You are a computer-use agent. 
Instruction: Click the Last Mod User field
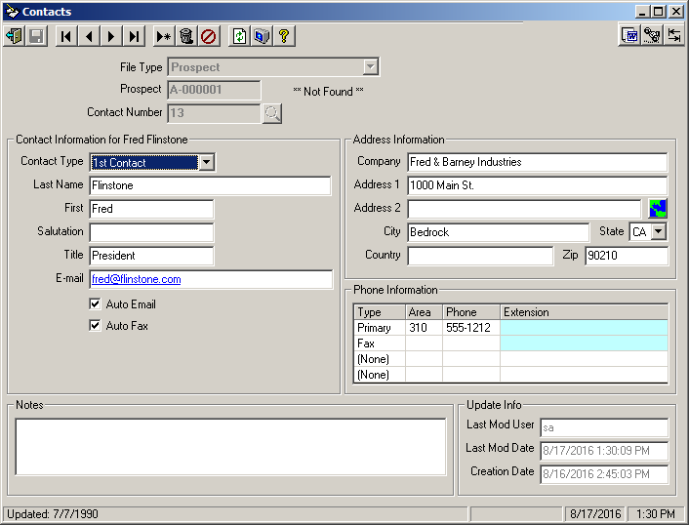point(604,428)
